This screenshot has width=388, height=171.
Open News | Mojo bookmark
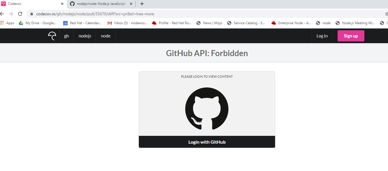209,23
